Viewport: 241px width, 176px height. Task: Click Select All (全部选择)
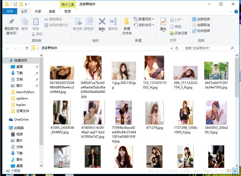[x=201, y=19]
